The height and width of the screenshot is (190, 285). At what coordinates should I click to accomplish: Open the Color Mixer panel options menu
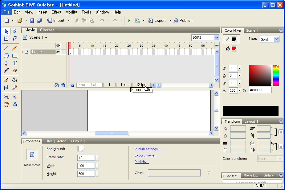(281, 30)
